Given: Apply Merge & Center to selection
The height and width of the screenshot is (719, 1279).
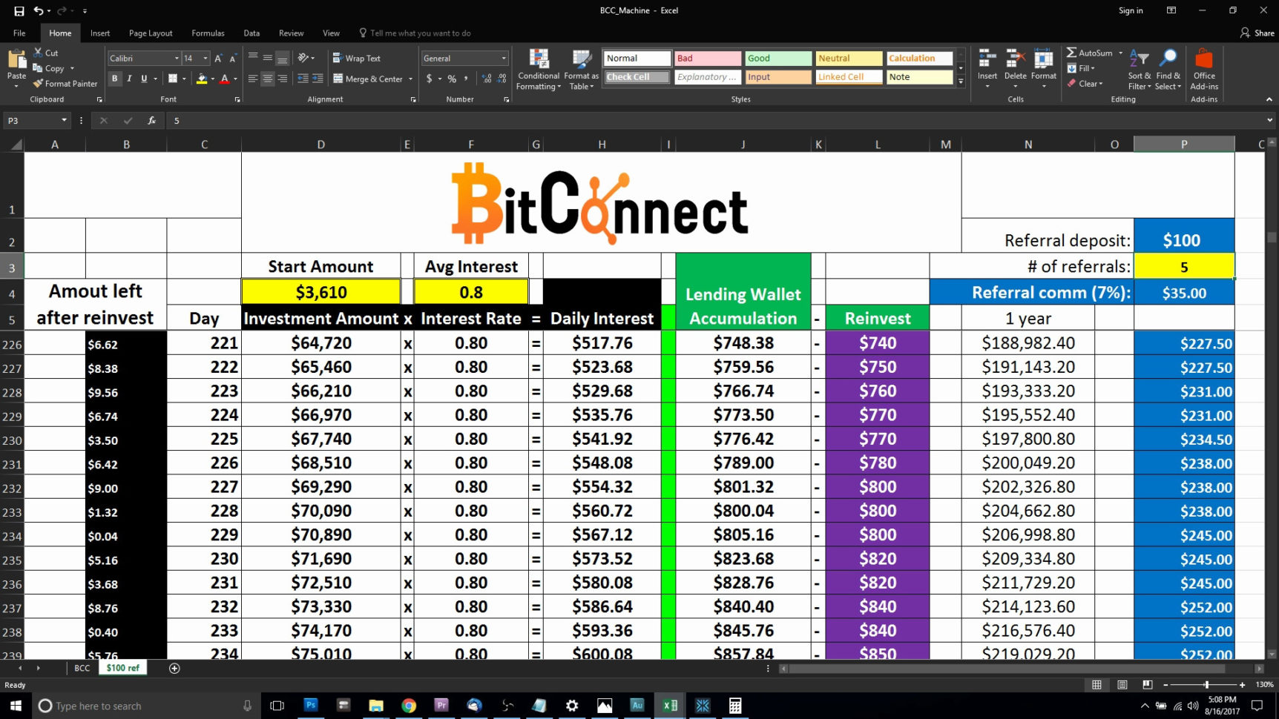Looking at the screenshot, I should [369, 79].
